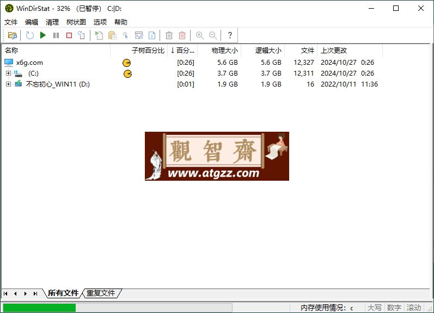The height and width of the screenshot is (313, 434).
Task: Open command prompt here icon
Action: tap(139, 35)
